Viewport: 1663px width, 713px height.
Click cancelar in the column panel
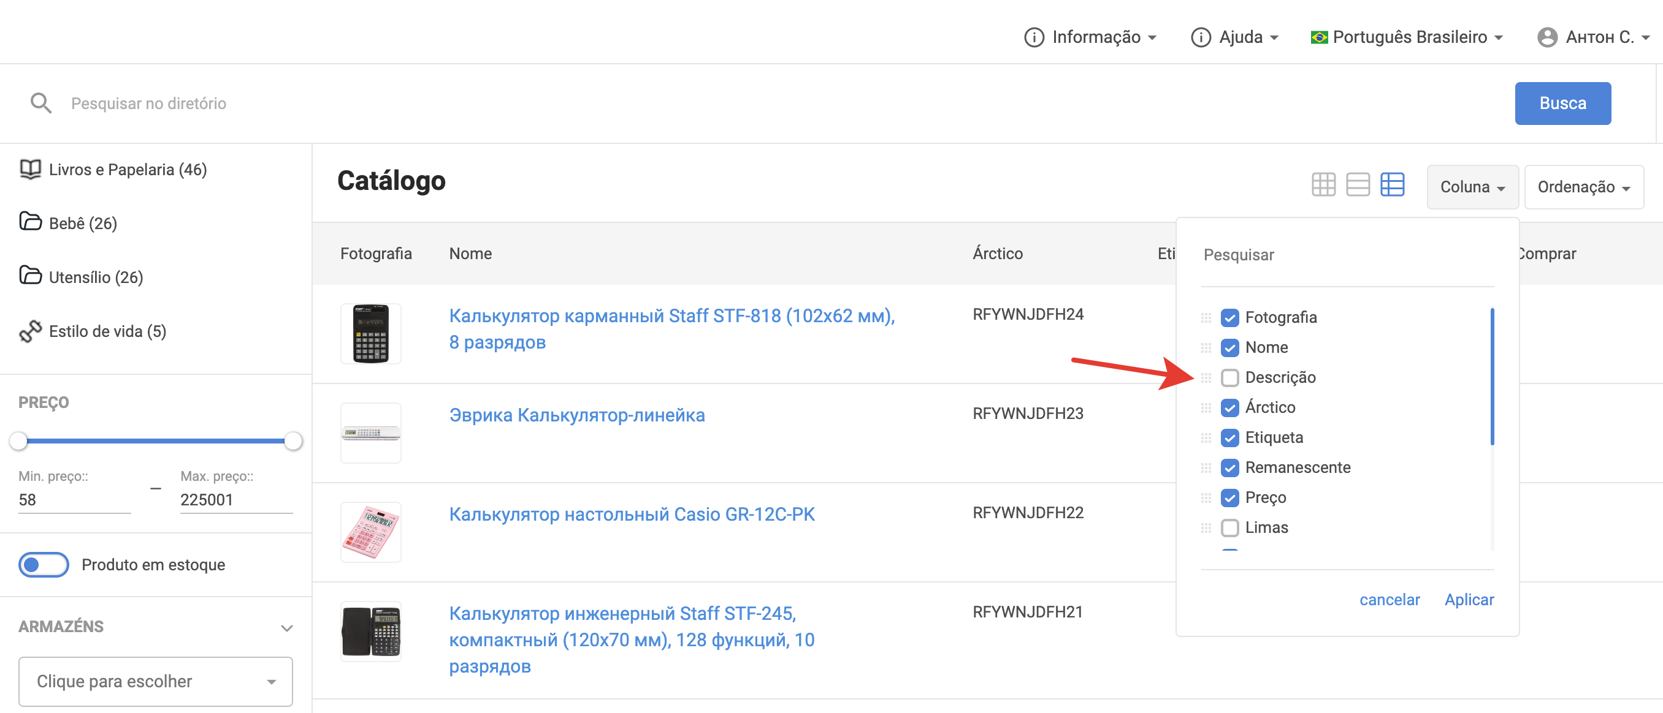tap(1390, 600)
